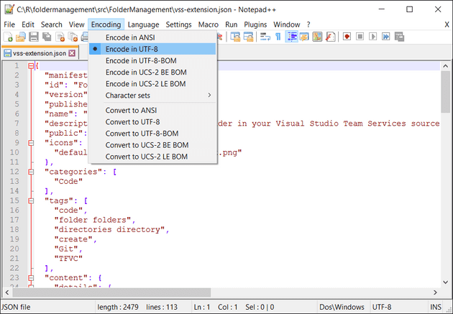Screen dimensions: 453x314
Task: Collapse the content fold on line 23
Action: tap(31, 278)
